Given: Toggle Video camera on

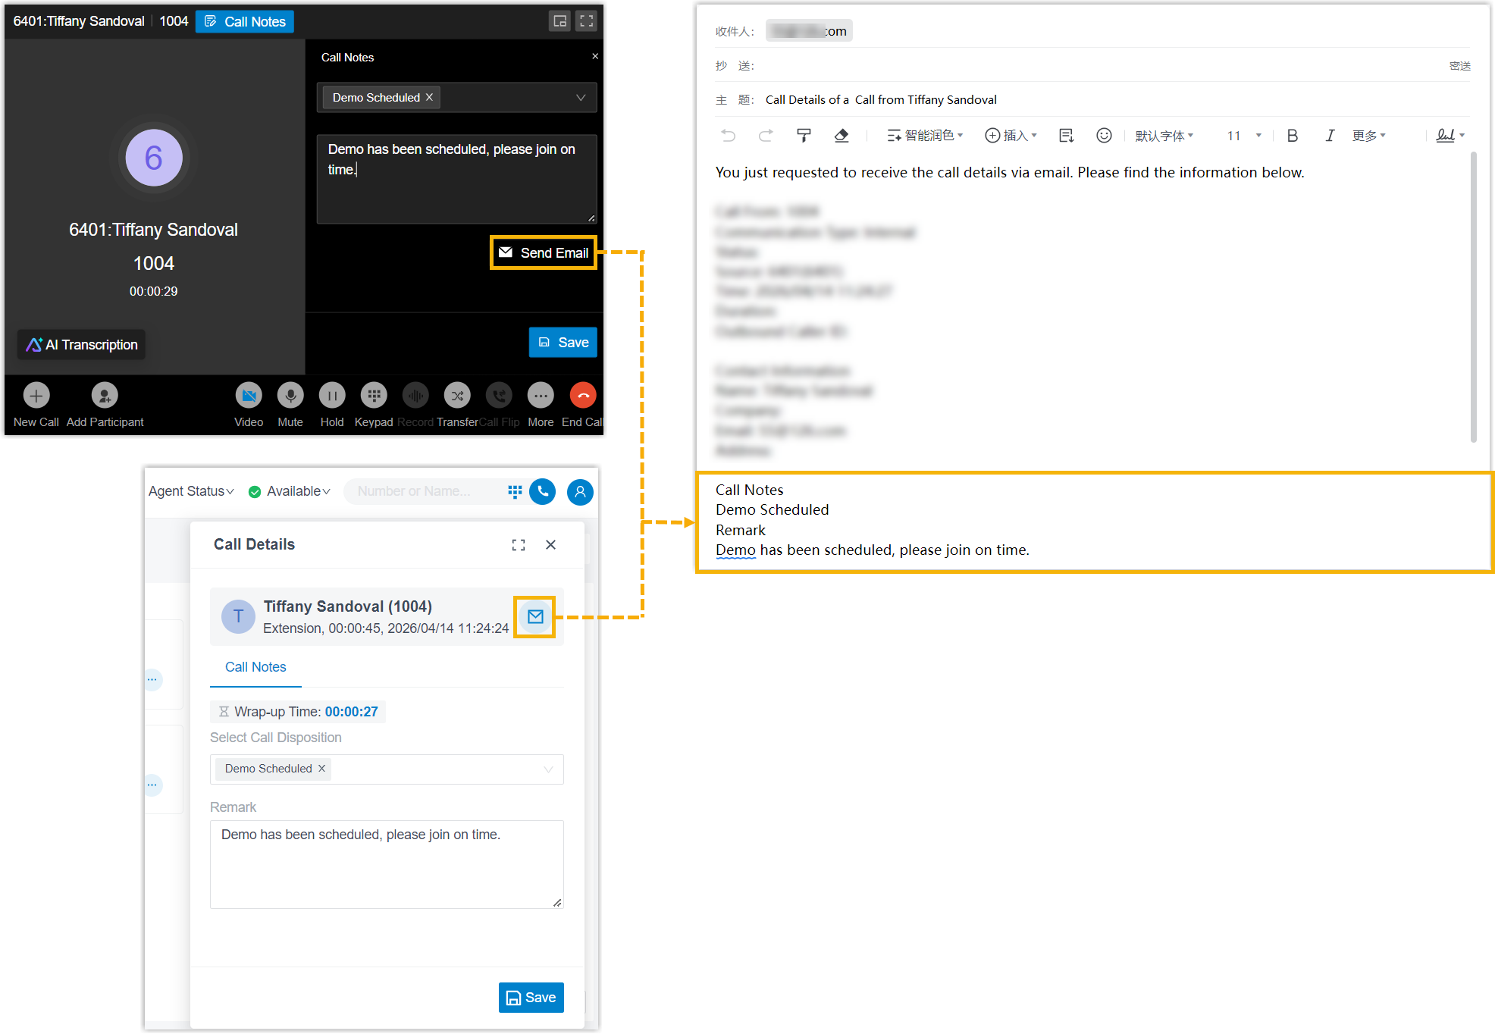Looking at the screenshot, I should point(249,396).
